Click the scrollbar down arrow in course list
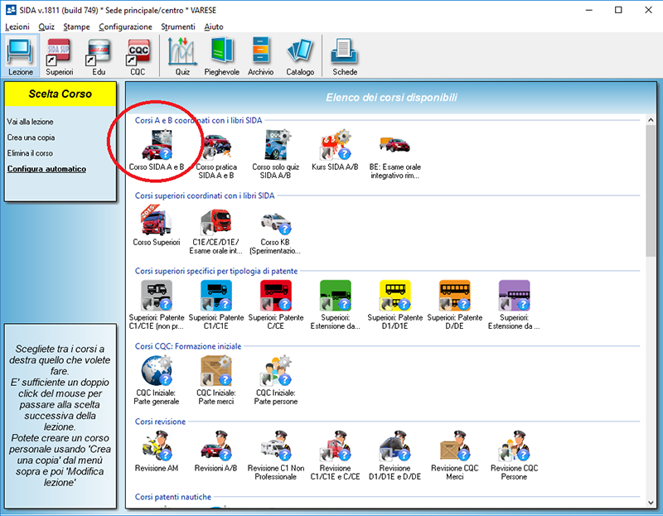663x516 pixels. (651, 502)
